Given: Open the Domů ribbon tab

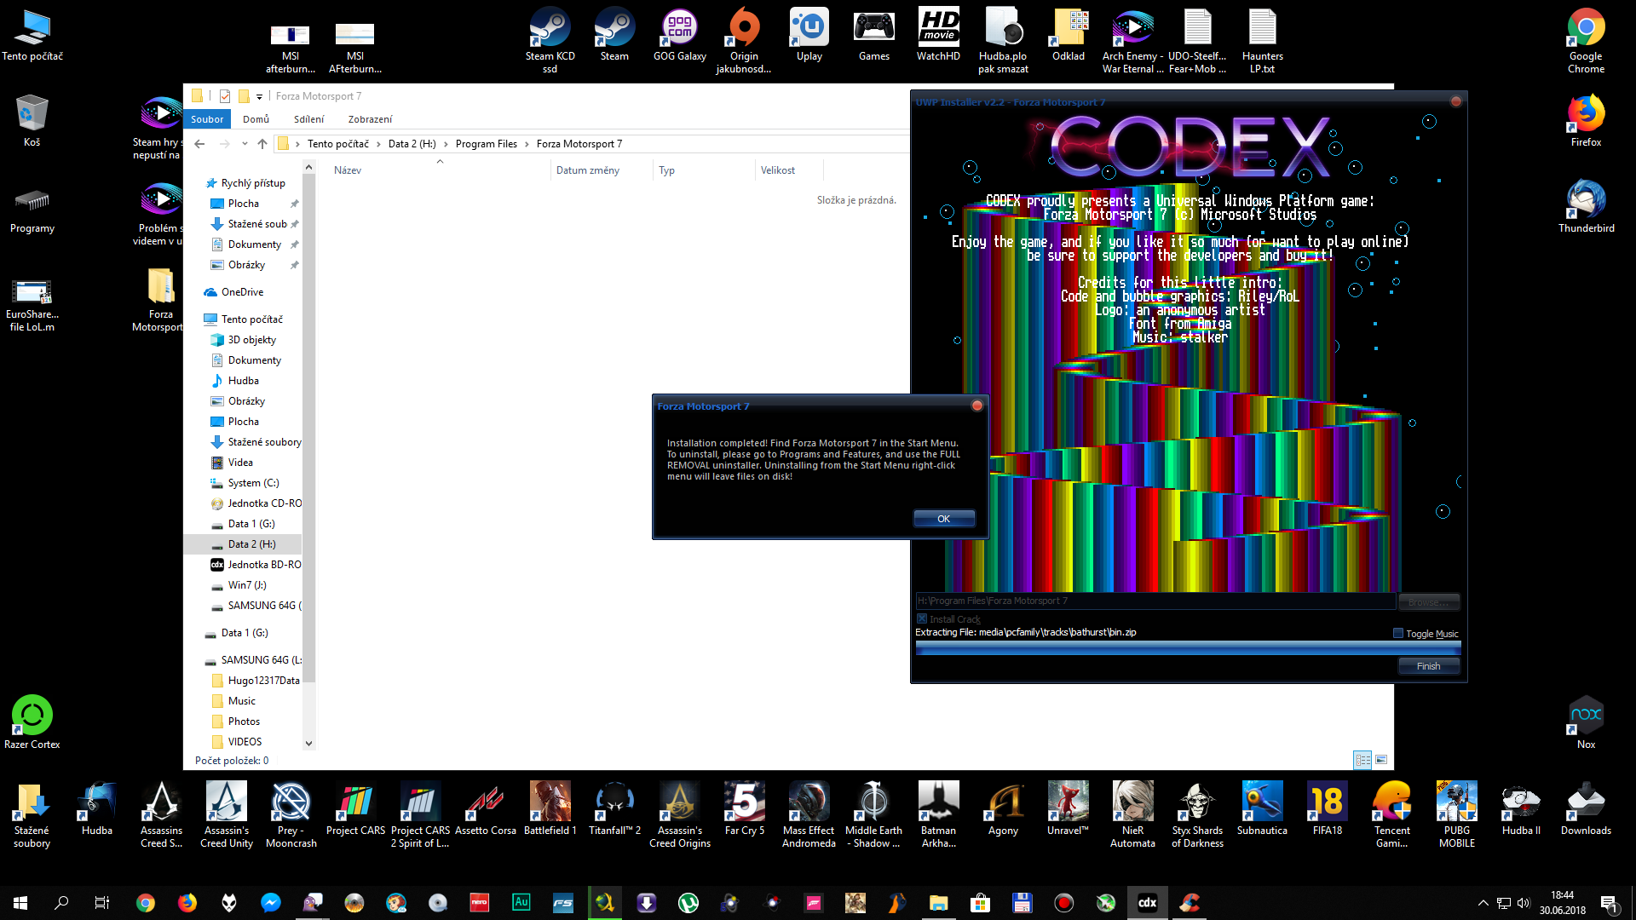Looking at the screenshot, I should point(256,119).
